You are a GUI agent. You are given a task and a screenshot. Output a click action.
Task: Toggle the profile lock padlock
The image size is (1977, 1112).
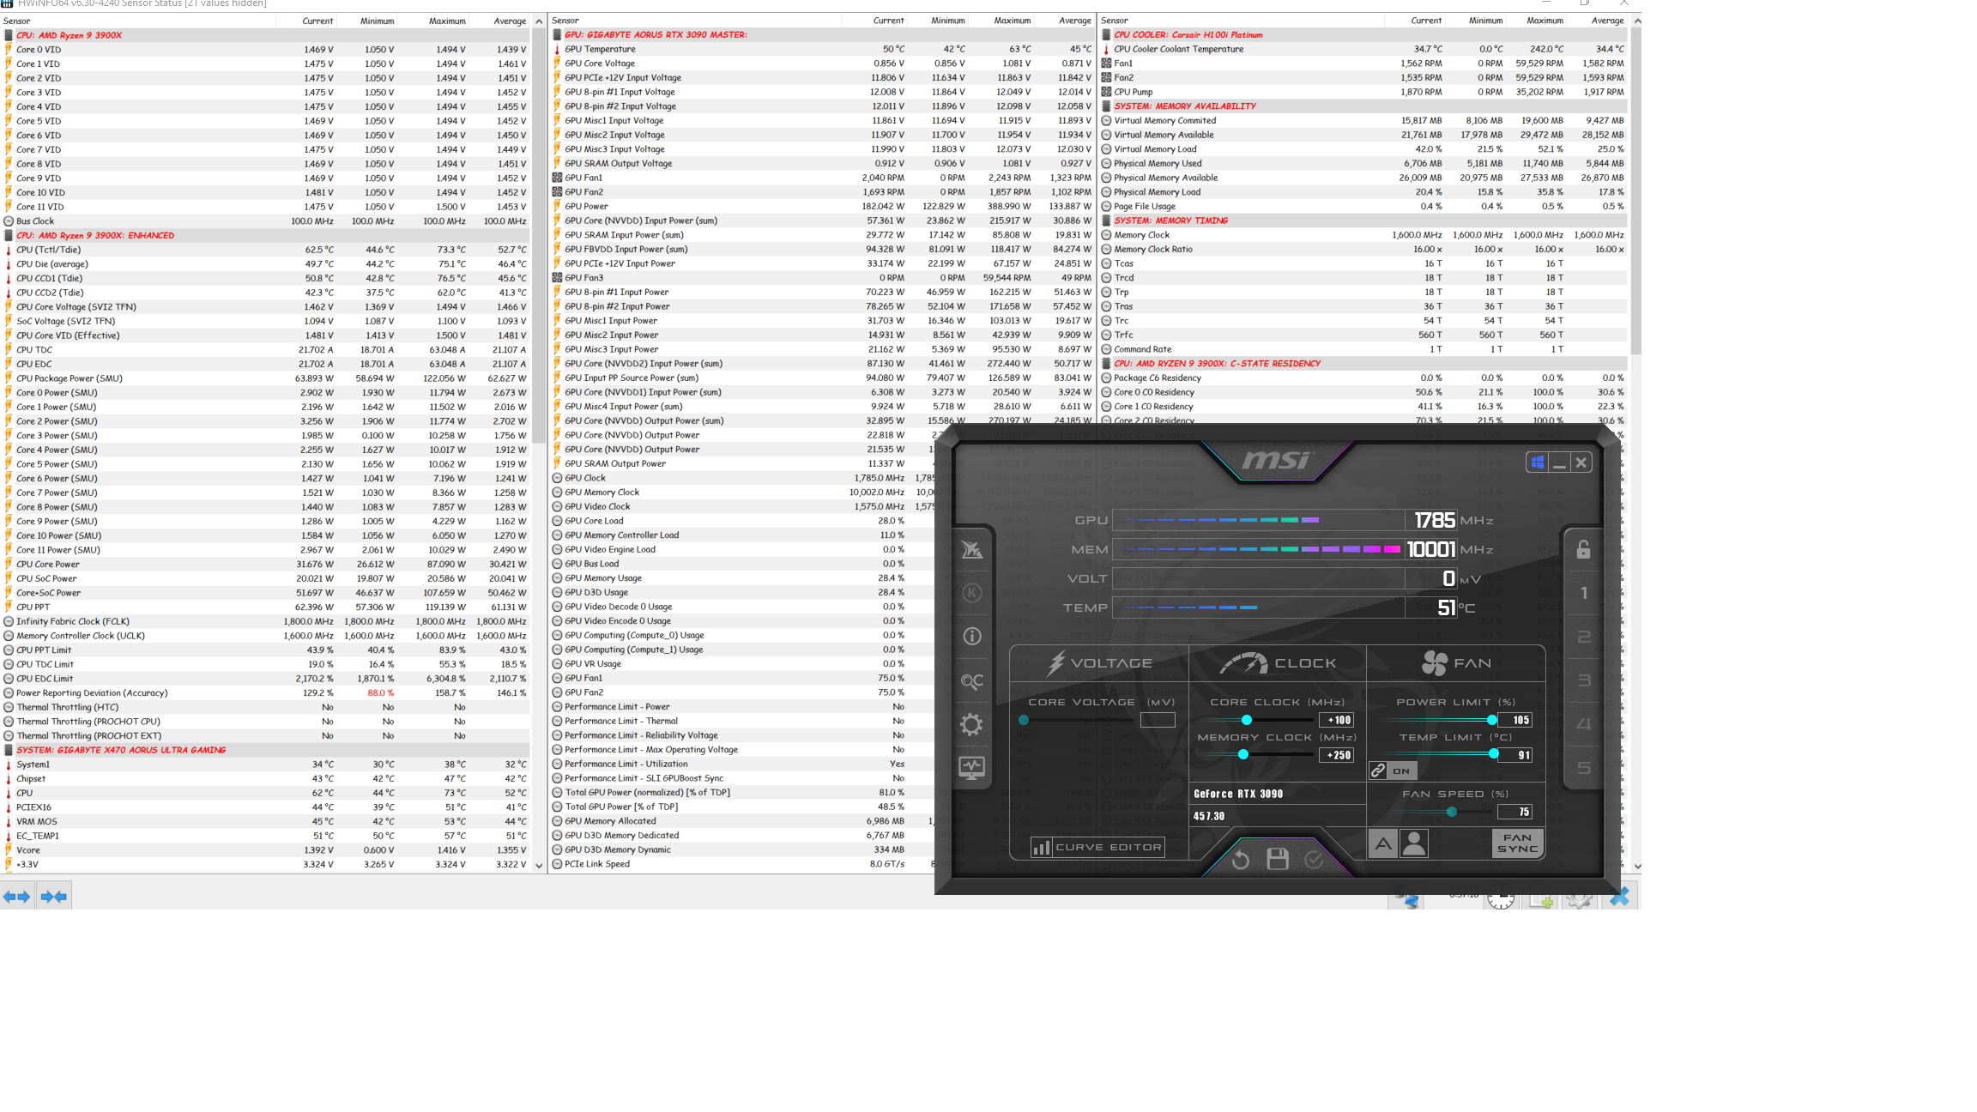click(1583, 549)
